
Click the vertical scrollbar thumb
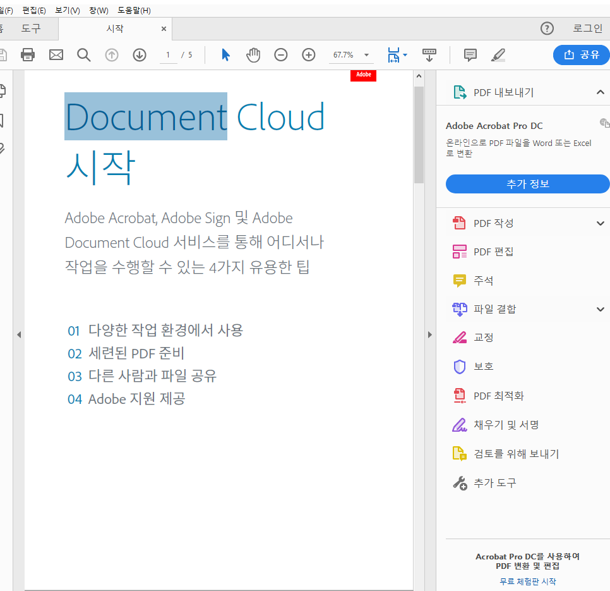tap(419, 135)
